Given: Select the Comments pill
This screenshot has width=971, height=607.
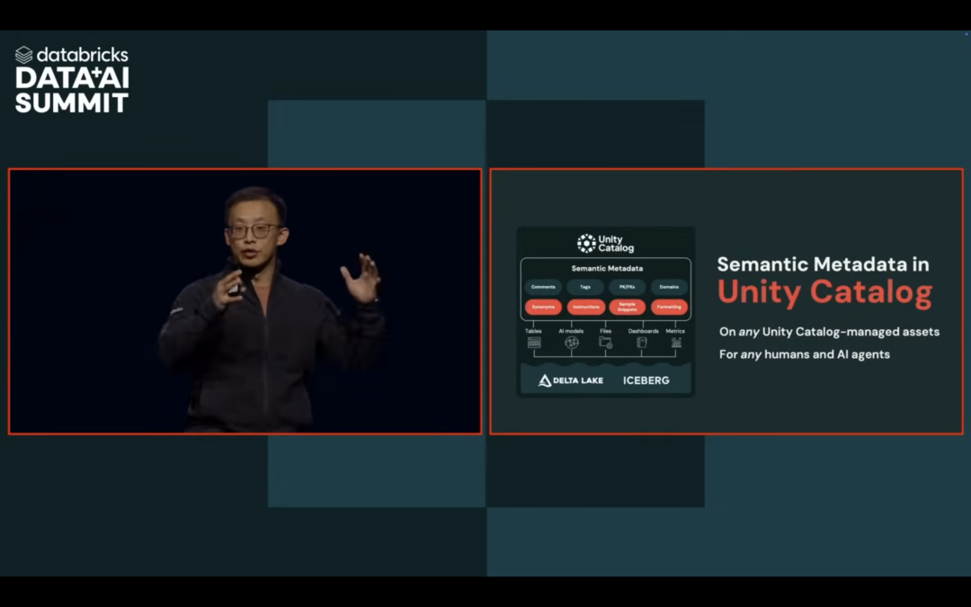Looking at the screenshot, I should pyautogui.click(x=543, y=287).
